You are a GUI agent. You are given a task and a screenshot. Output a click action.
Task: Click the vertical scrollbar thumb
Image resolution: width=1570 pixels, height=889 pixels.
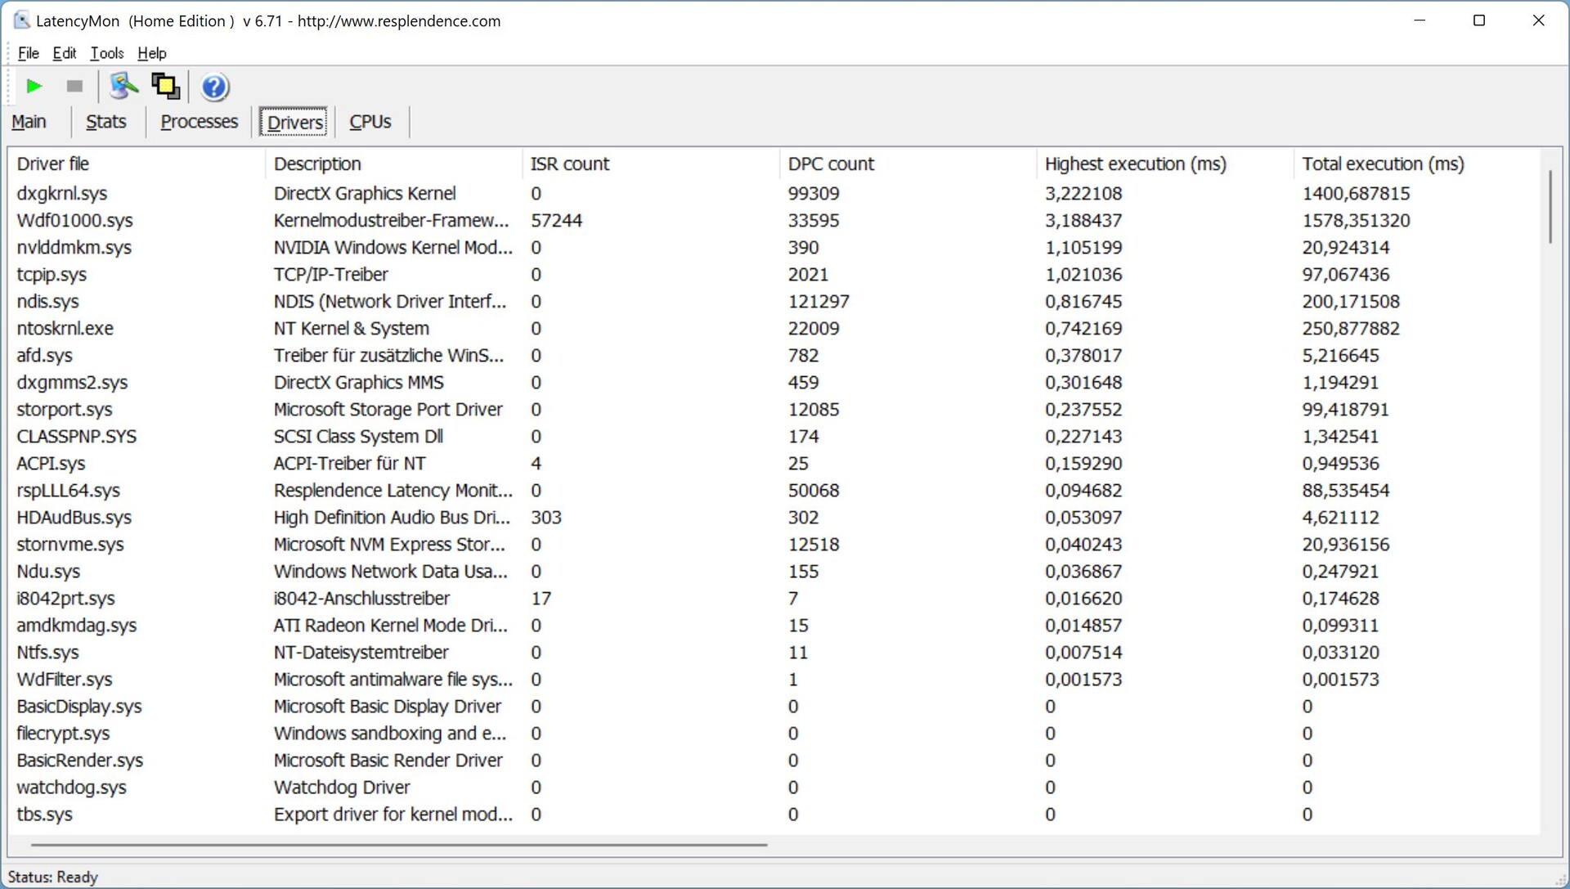[x=1550, y=206]
